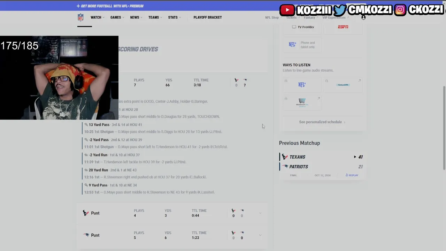This screenshot has height=251, width=446.
Task: Open the PLAYOFF BRACKET page
Action: 208,17
